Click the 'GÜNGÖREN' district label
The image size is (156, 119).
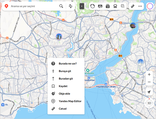tap(36, 75)
